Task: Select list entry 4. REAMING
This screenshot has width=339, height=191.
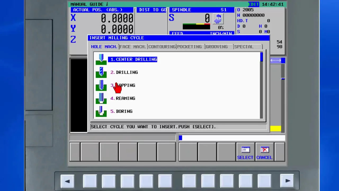Action: pos(123,98)
